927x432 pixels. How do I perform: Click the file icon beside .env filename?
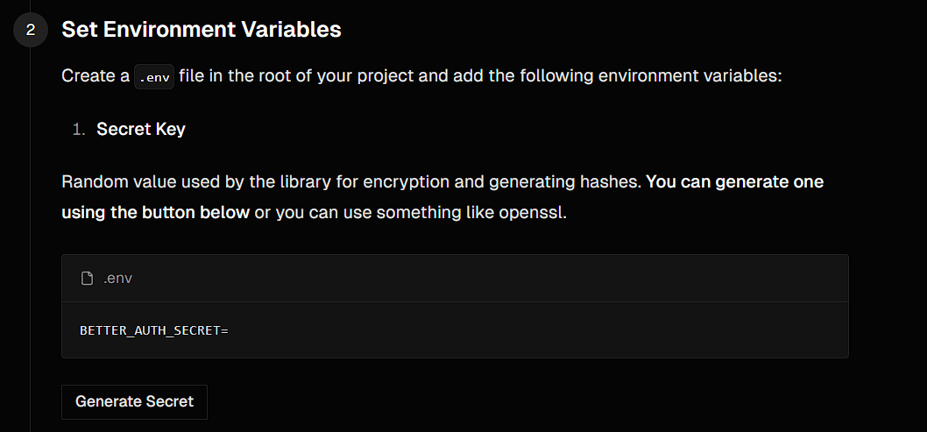tap(87, 279)
